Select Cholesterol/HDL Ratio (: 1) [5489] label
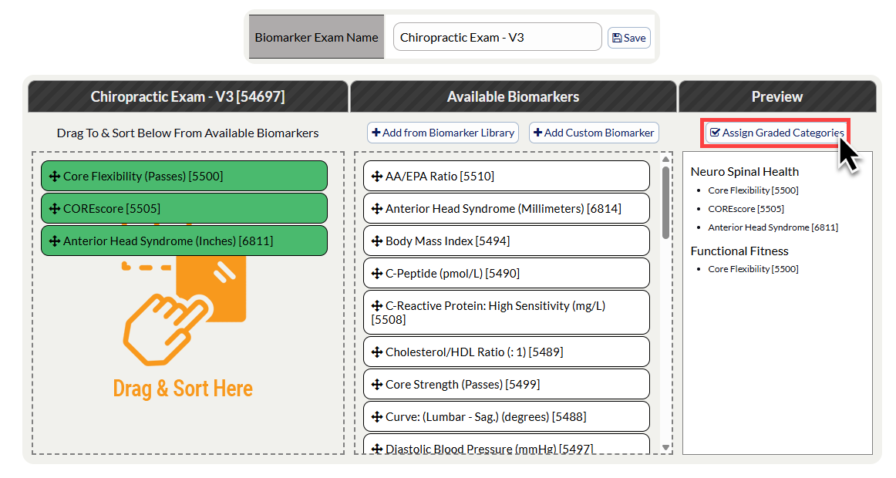The width and height of the screenshot is (896, 478). tap(474, 352)
